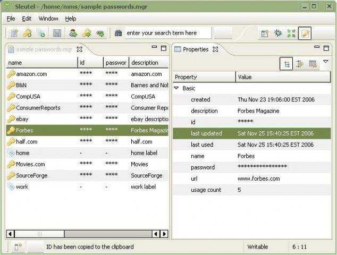Click the blank button beside the search field
The height and width of the screenshot is (255, 337).
tap(223, 33)
